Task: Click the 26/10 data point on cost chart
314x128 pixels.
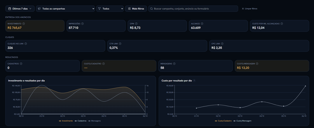Action: pos(306,86)
